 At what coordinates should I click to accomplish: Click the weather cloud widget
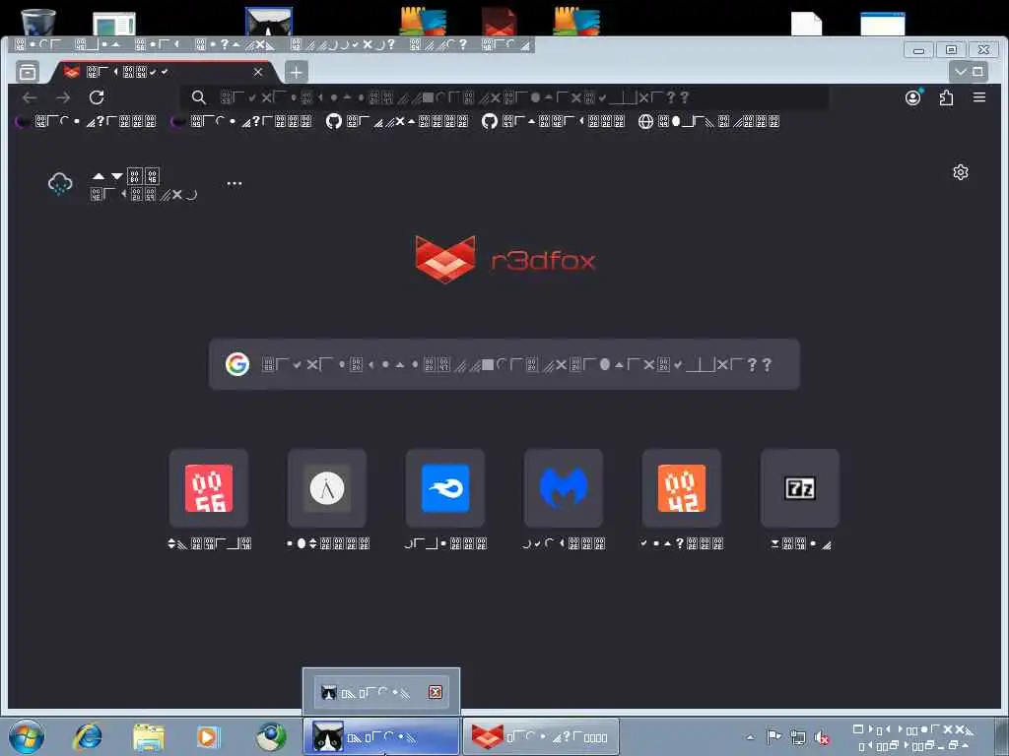(x=122, y=184)
